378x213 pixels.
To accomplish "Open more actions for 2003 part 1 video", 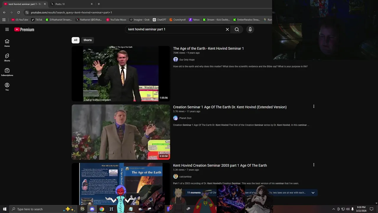I will coord(314,165).
